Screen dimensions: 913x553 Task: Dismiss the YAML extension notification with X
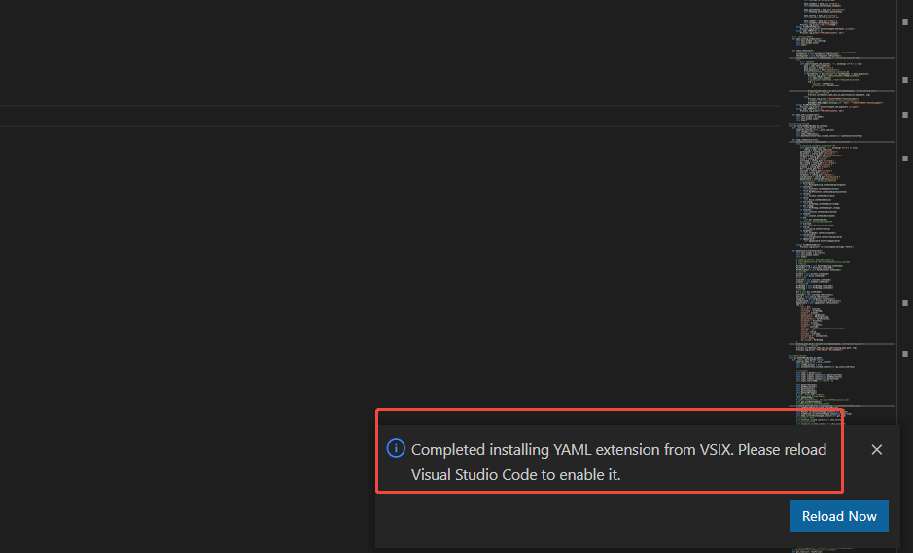click(876, 449)
